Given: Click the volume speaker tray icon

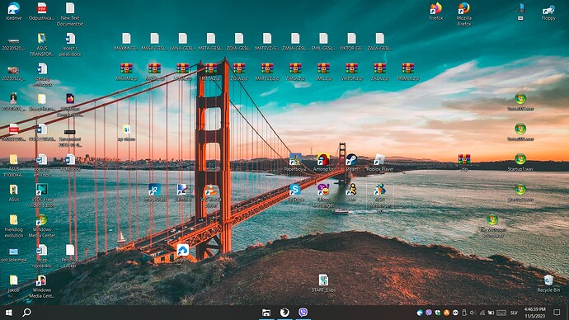Looking at the screenshot, I should [473, 313].
